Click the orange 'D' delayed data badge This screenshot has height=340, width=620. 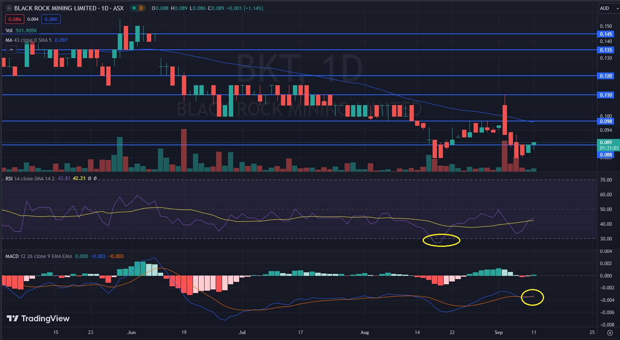[x=141, y=8]
